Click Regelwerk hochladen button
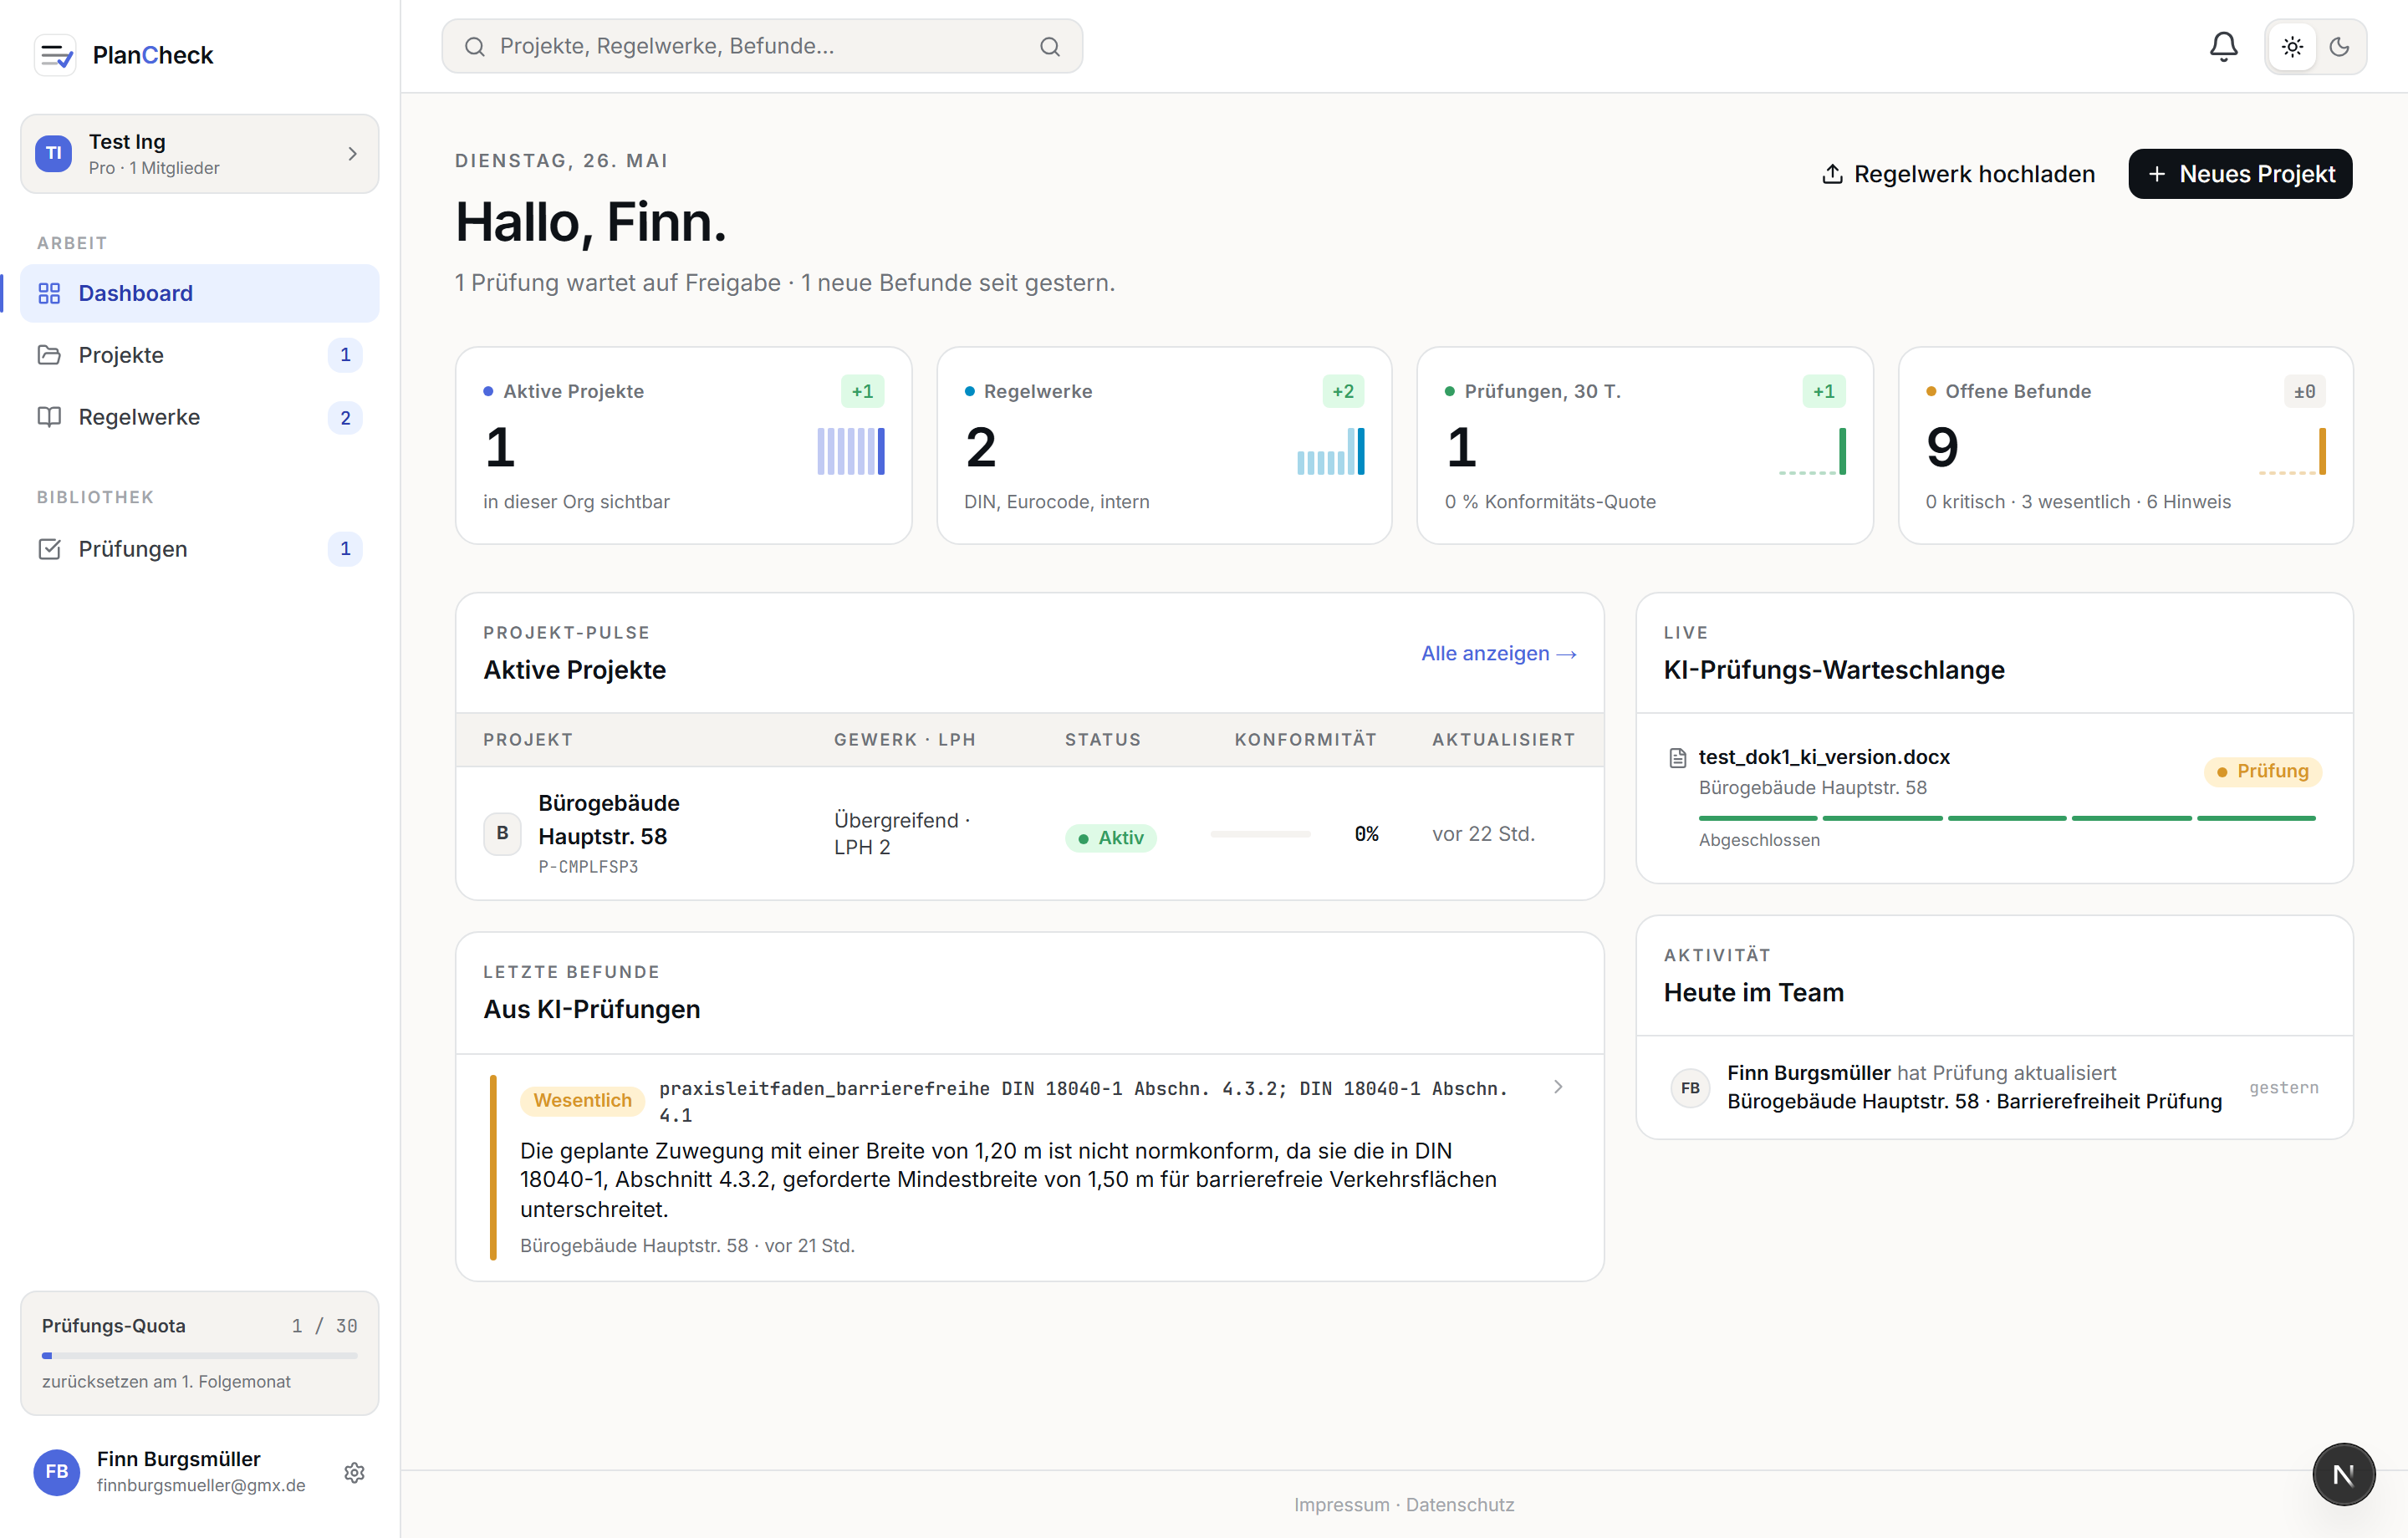Viewport: 2408px width, 1538px height. pos(1958,174)
